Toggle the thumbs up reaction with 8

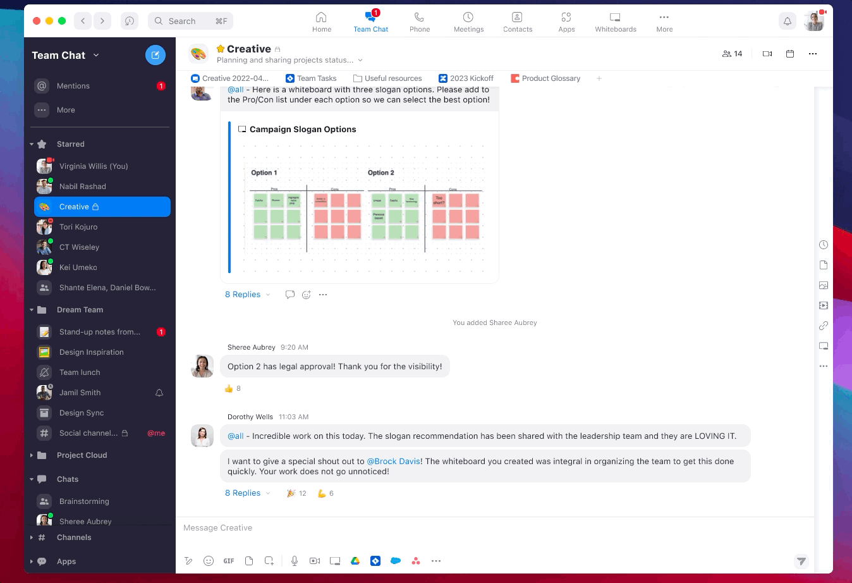point(233,388)
